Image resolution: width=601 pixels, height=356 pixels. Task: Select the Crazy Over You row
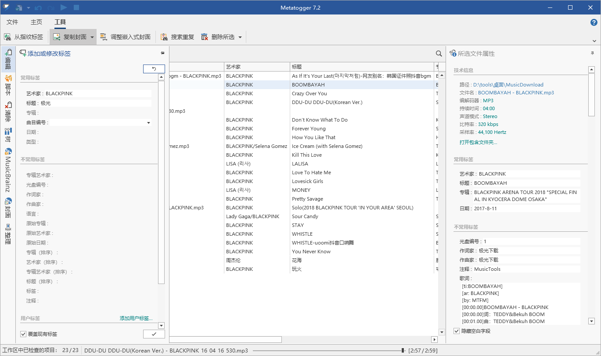pos(304,93)
